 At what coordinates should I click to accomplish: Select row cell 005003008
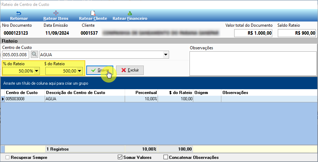(25, 99)
